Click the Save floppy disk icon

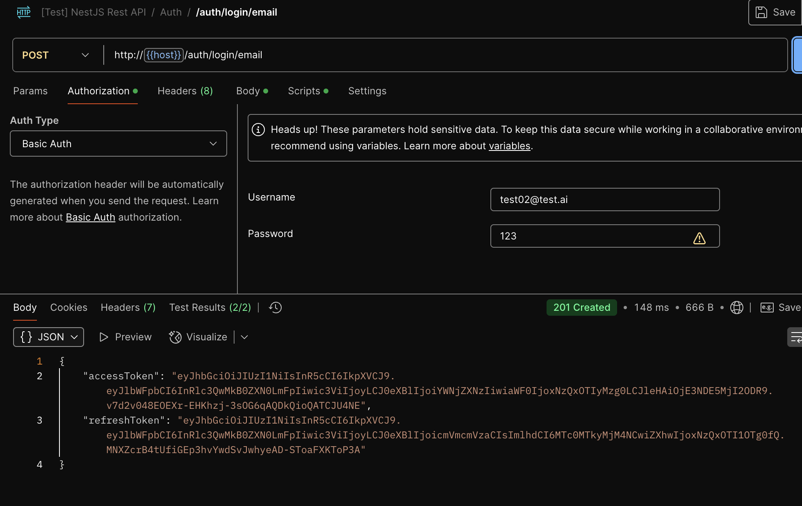coord(761,12)
